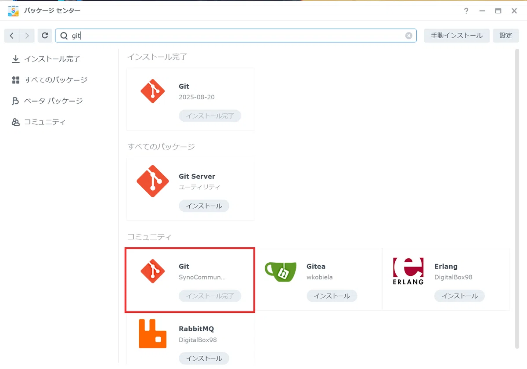
Task: Select コミュニティ in the sidebar
Action: pyautogui.click(x=39, y=122)
